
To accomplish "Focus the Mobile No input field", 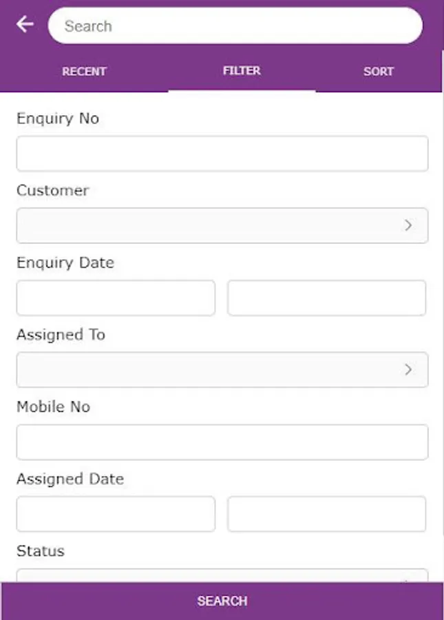I will pos(222,442).
